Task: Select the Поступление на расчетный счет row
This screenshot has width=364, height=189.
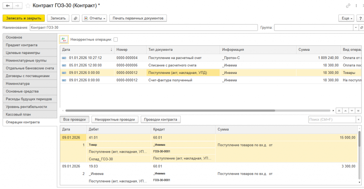Action: [x=211, y=58]
